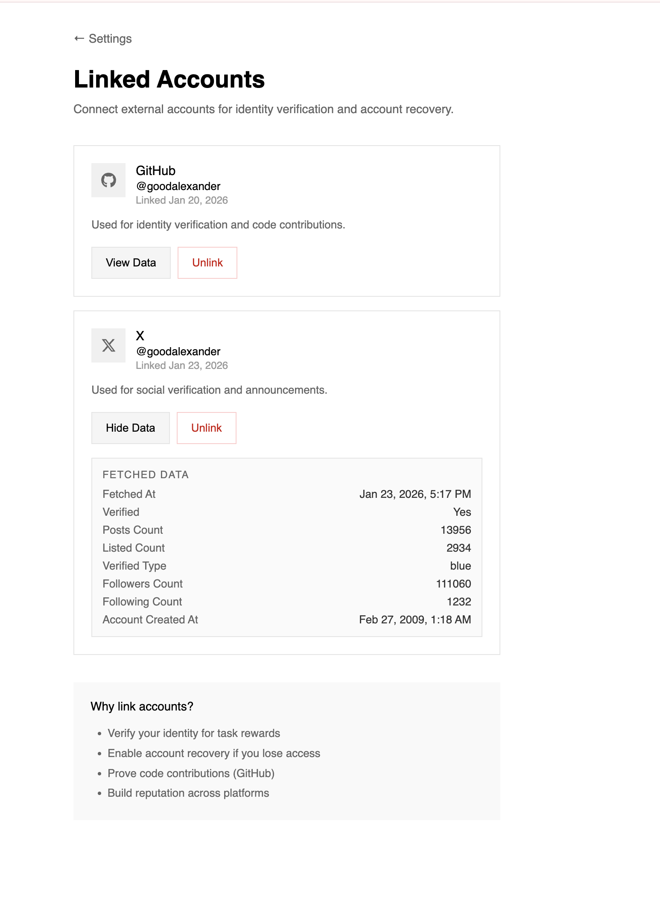Viewport: 660px width, 918px height.
Task: Click the @goodalexander GitHub username
Action: [178, 186]
